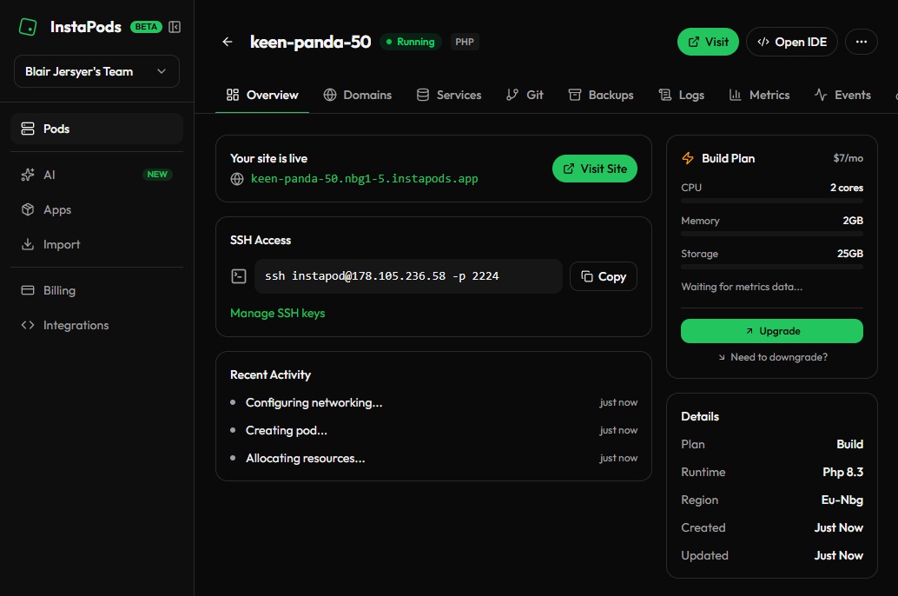Open the Manage SSH keys link

278,314
